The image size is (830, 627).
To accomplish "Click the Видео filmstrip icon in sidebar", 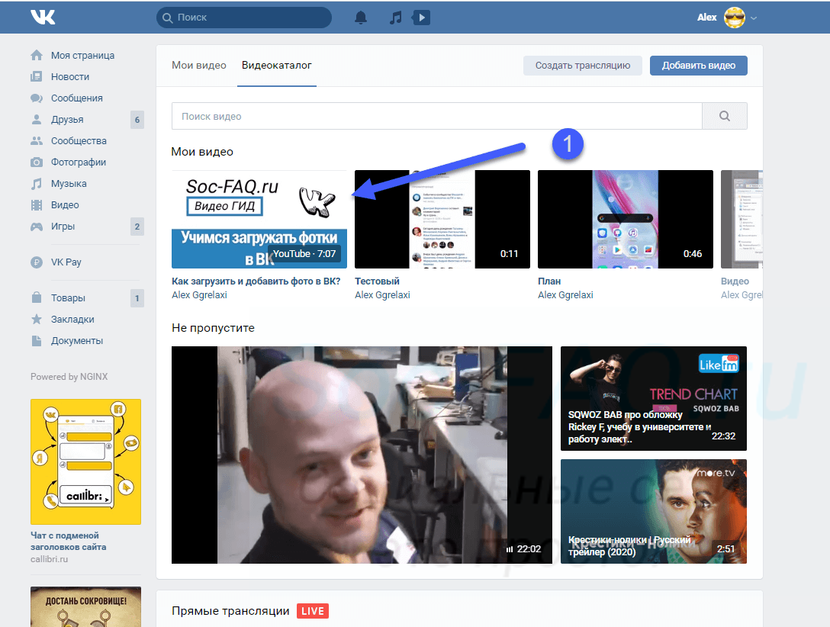I will [37, 204].
